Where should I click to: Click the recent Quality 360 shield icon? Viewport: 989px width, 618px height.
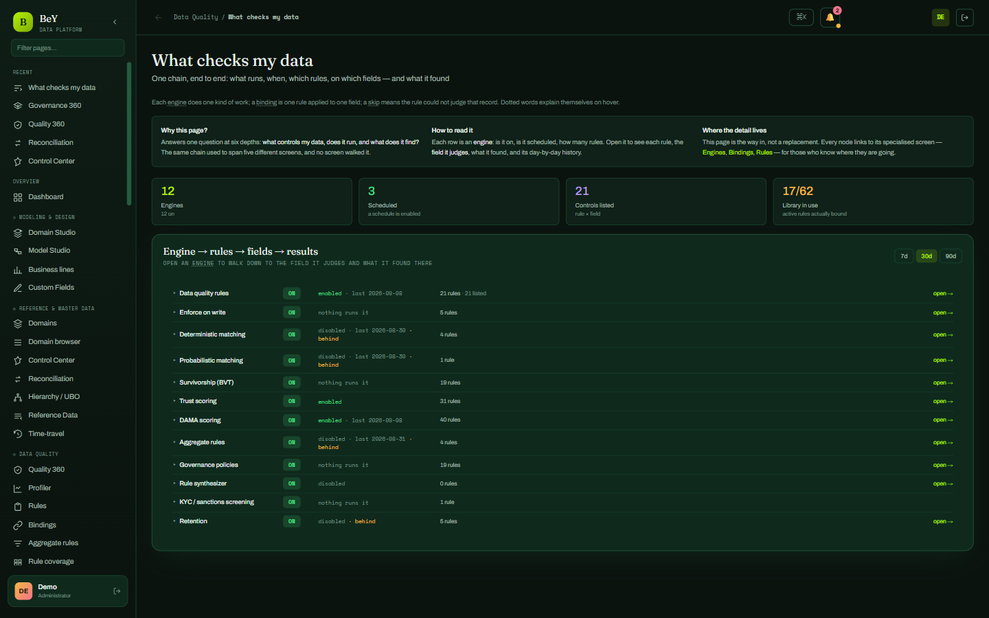(18, 124)
